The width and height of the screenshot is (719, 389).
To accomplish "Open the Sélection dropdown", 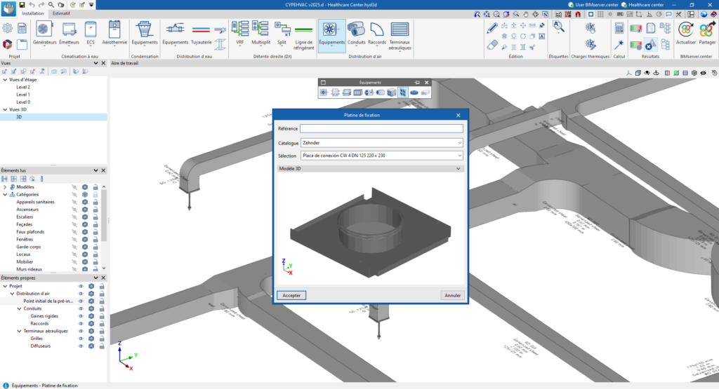I will (381, 156).
